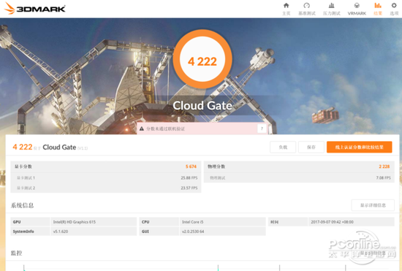Click the question mark button on the validation banner

click(262, 129)
